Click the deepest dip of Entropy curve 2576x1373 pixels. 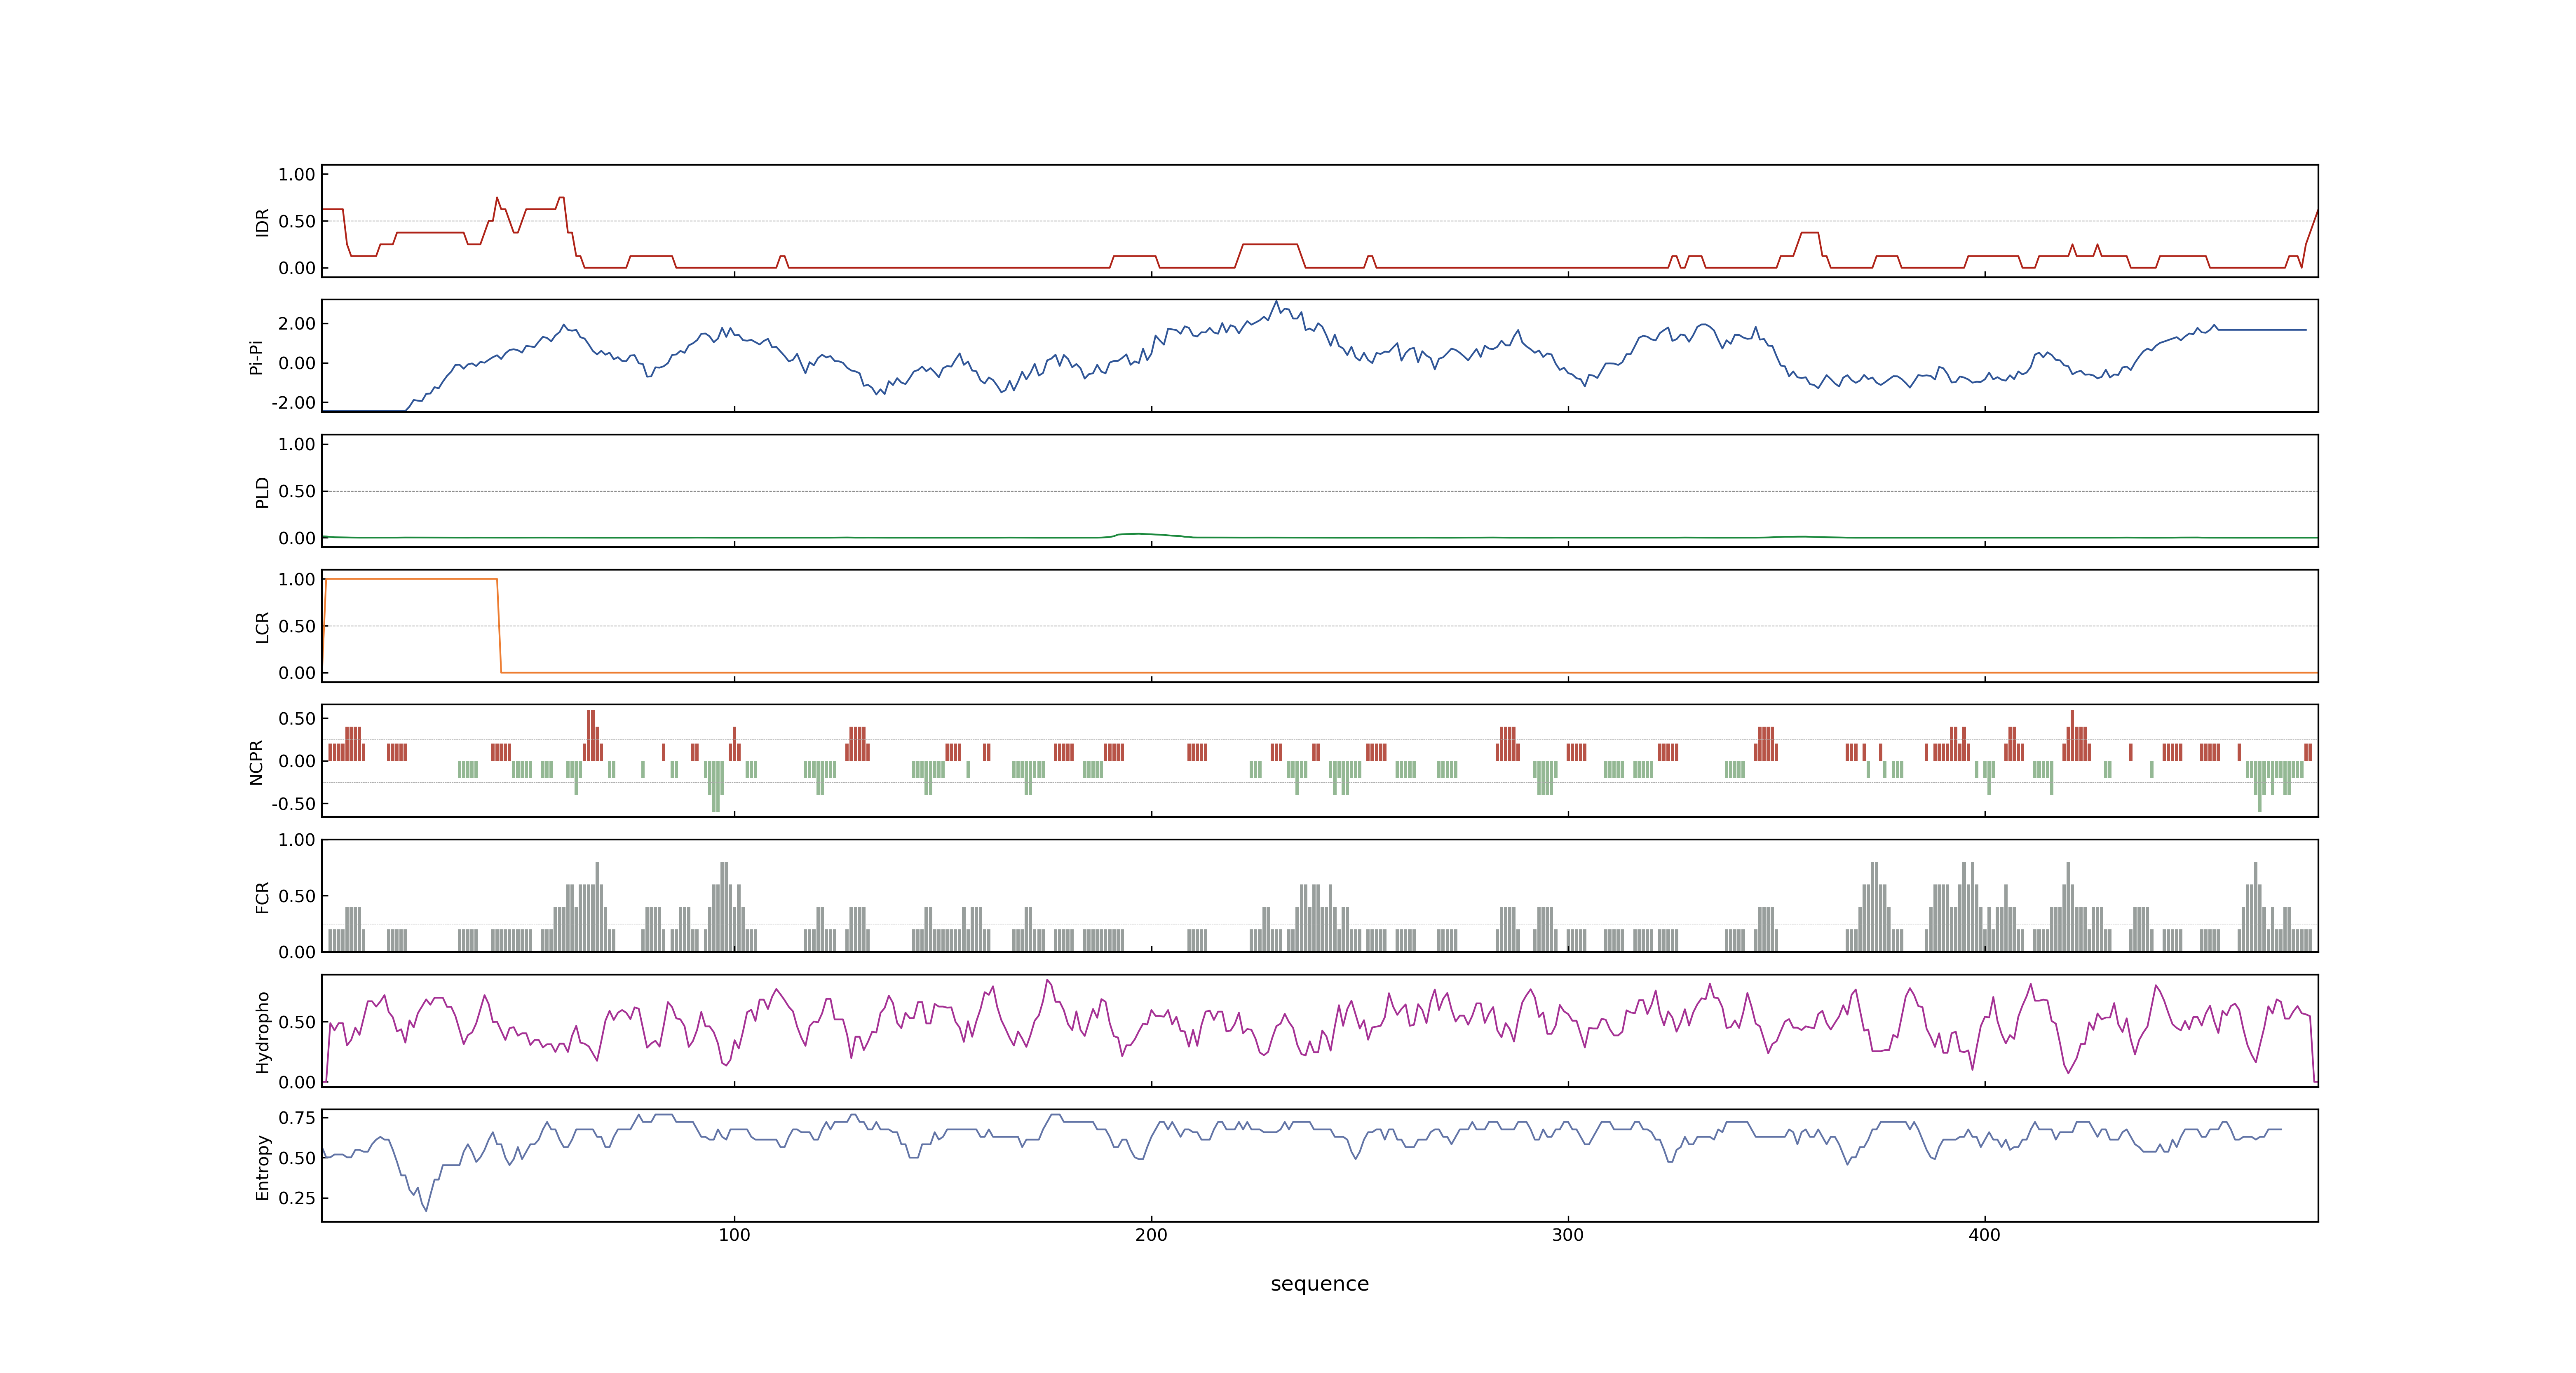427,1211
